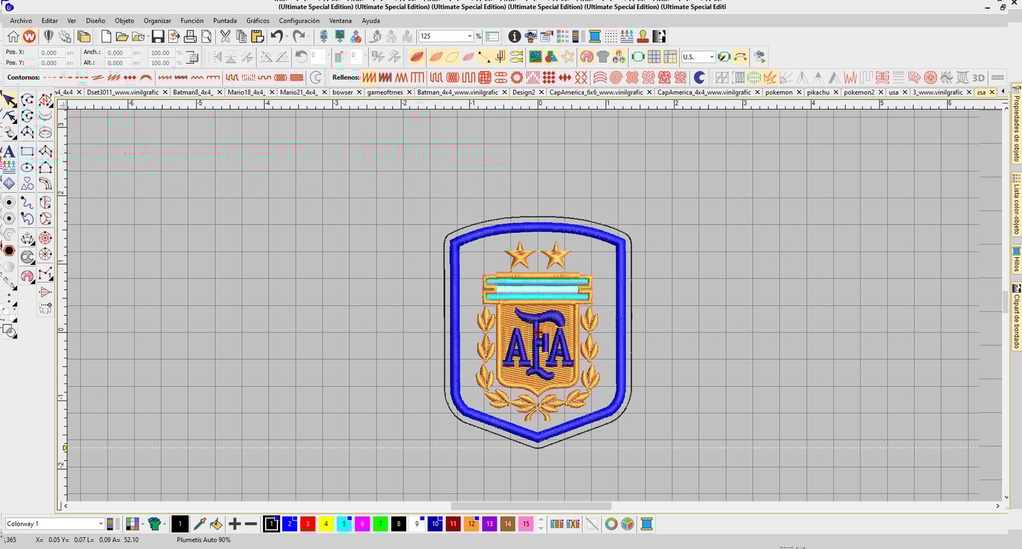The height and width of the screenshot is (549, 1022).
Task: Open the Diseño menu
Action: tap(95, 21)
